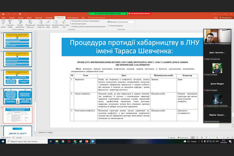Select slide 19 thumbnail 'Дякую за увагу'
Viewport: 234px width, 156px height.
coord(18,131)
